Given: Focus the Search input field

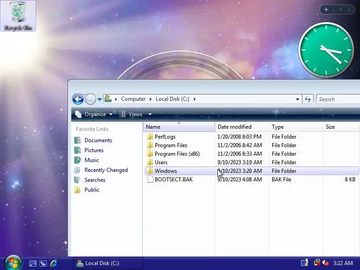Looking at the screenshot, I should [338, 99].
